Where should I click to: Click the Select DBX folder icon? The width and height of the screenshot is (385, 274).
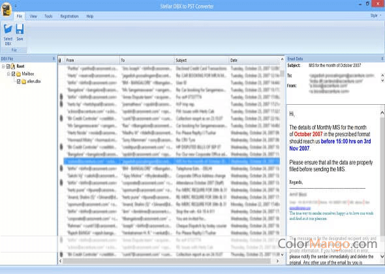point(8,29)
